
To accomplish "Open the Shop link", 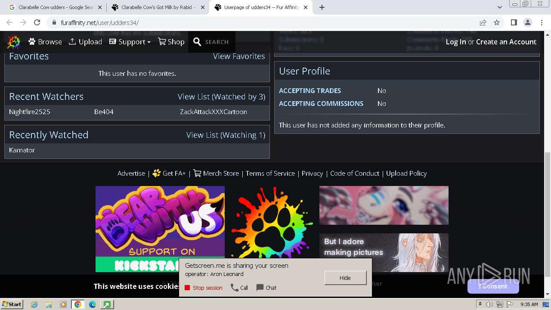I will click(171, 42).
